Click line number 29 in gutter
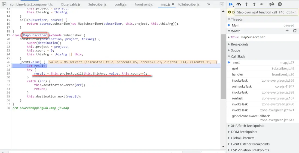The image size is (299, 153). [x=8, y=74]
